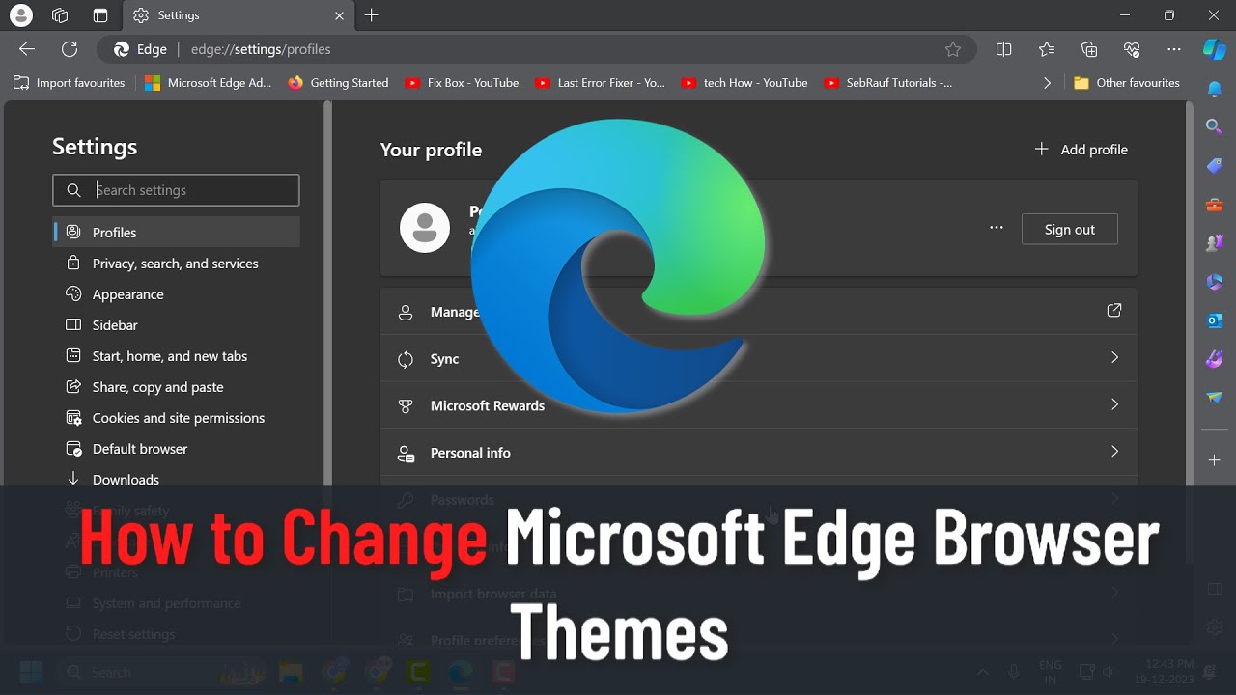Open Microsoft Edge Ad... bookmark
Screen dimensions: 1236x695
[208, 83]
